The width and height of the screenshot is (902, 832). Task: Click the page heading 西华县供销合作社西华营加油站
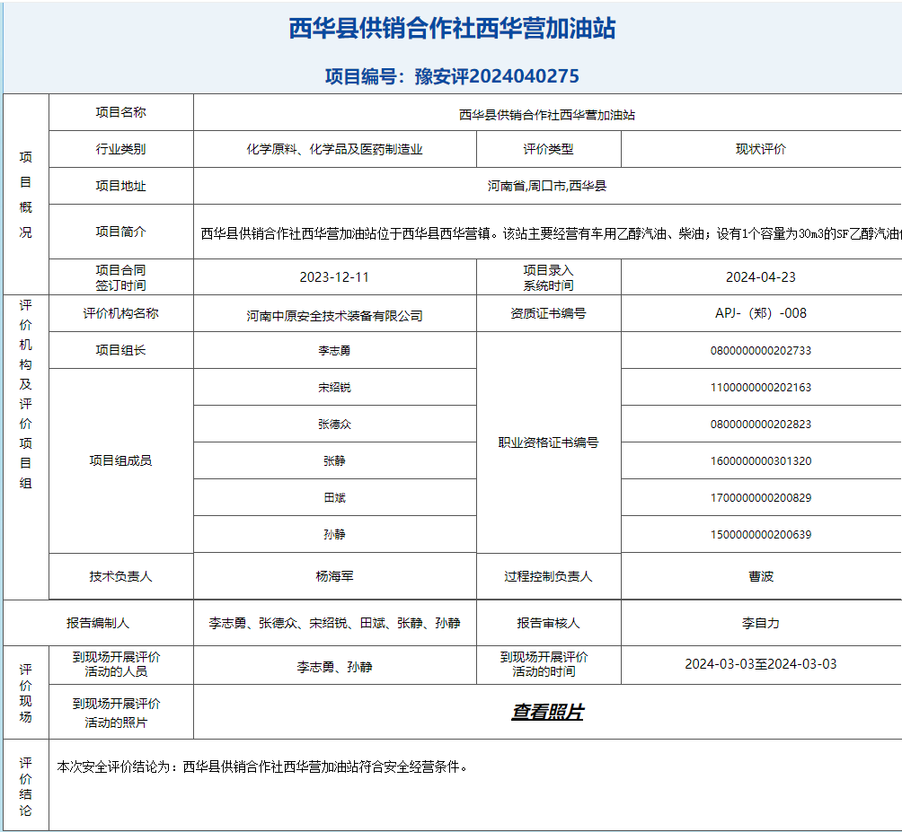[x=452, y=28]
